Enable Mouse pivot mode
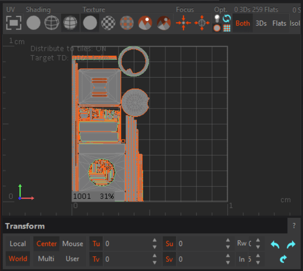The width and height of the screenshot is (303, 271). click(73, 244)
